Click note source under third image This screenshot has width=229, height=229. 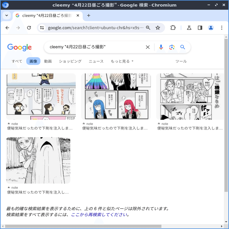pos(163,124)
